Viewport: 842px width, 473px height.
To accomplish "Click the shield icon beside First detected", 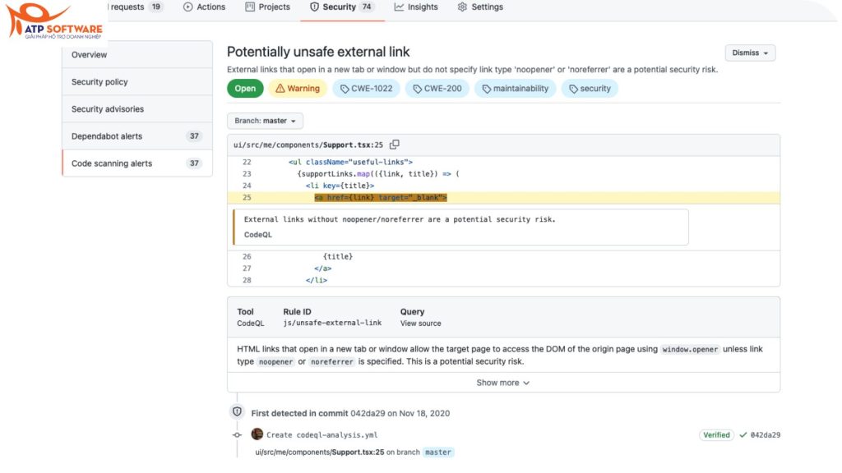I will point(237,411).
